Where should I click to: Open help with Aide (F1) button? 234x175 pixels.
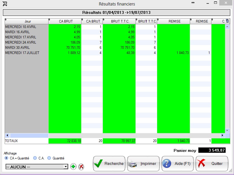(x=178, y=164)
